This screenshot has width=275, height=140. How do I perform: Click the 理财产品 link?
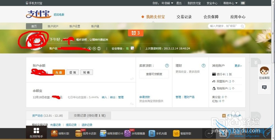click(x=189, y=97)
